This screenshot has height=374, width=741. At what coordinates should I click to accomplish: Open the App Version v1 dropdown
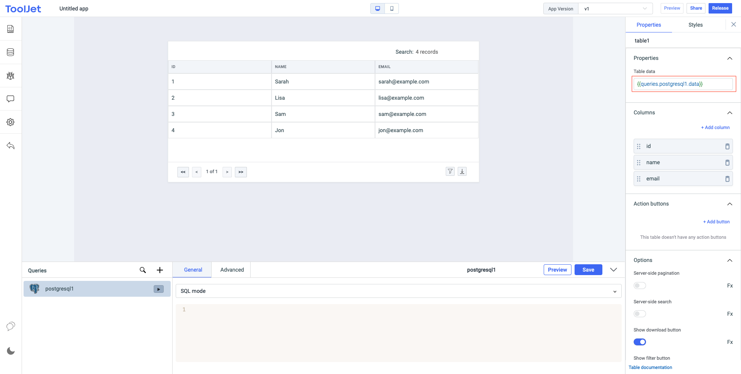615,8
